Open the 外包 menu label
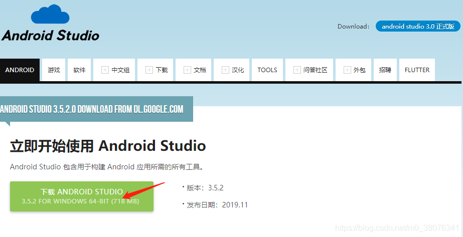Image resolution: width=463 pixels, height=237 pixels. tap(359, 70)
